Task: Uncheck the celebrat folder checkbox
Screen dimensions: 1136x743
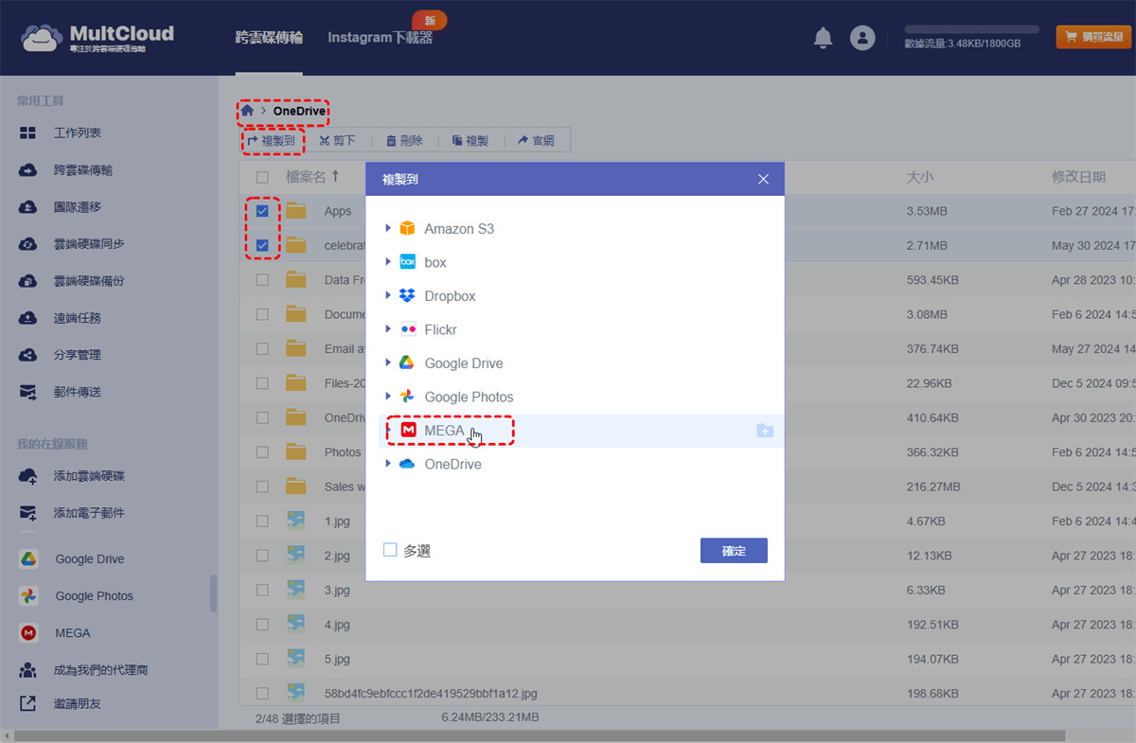Action: click(262, 245)
